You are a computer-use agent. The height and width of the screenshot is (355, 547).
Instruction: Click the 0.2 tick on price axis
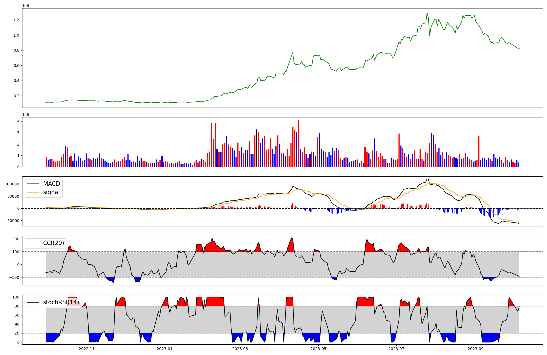(x=16, y=96)
